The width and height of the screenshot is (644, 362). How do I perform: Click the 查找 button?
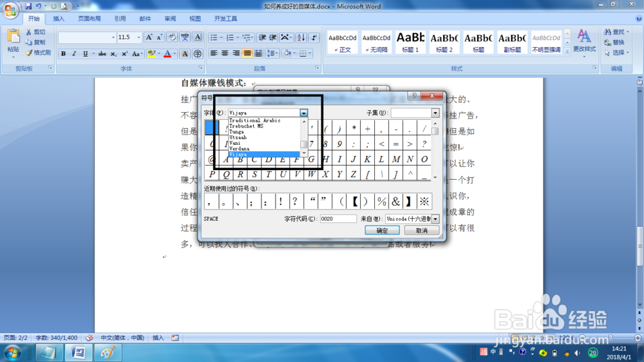(616, 32)
